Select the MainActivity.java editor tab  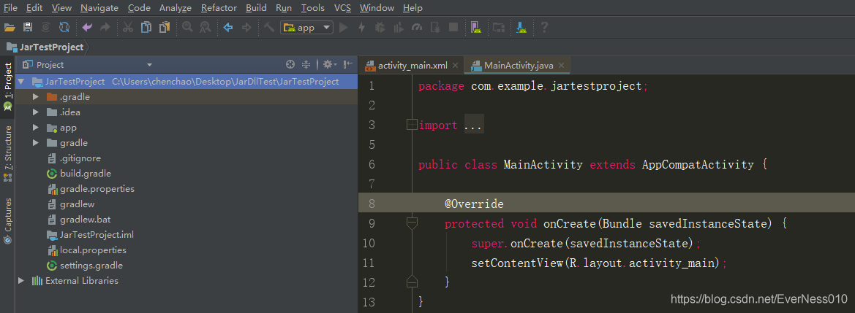pos(519,66)
